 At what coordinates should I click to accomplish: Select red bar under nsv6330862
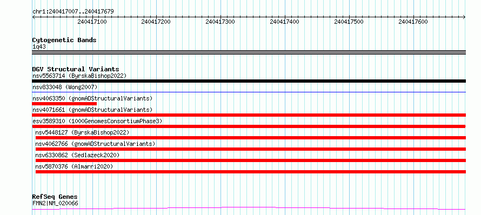(x=251, y=160)
